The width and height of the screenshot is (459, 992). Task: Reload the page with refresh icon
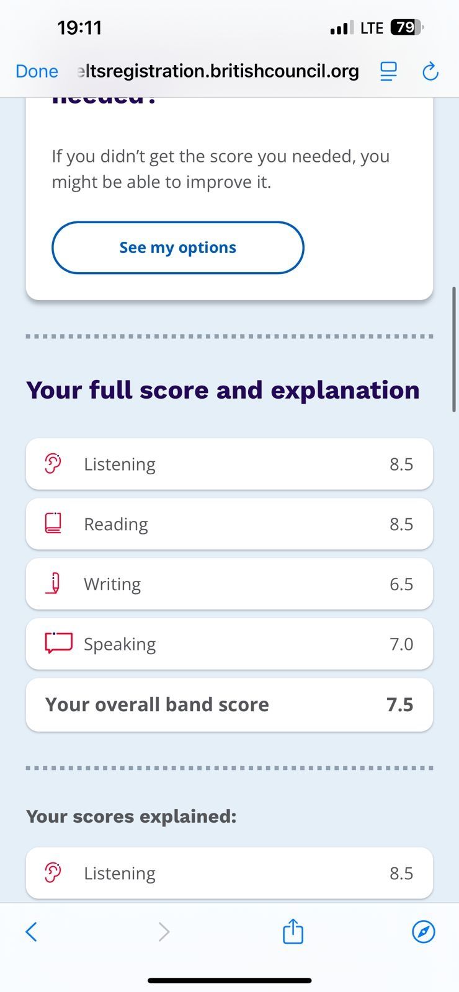pyautogui.click(x=430, y=71)
